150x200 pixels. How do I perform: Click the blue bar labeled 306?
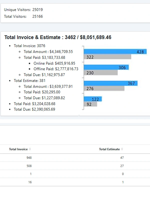pos(106,67)
